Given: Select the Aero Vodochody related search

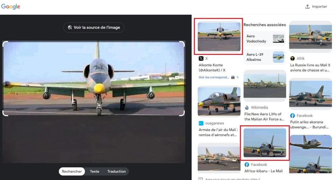Looking at the screenshot, I should 265,39.
